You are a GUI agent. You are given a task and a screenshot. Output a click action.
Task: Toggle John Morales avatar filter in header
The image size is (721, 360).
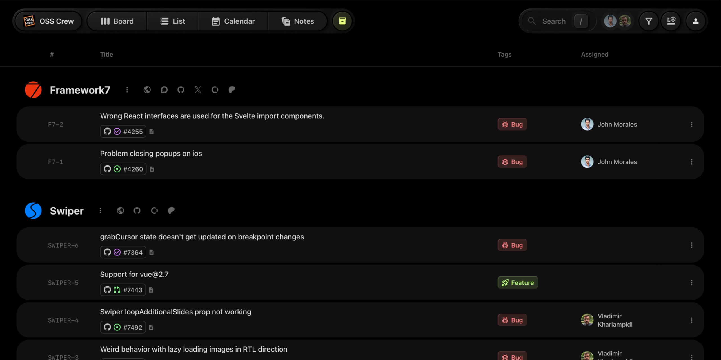click(x=610, y=21)
